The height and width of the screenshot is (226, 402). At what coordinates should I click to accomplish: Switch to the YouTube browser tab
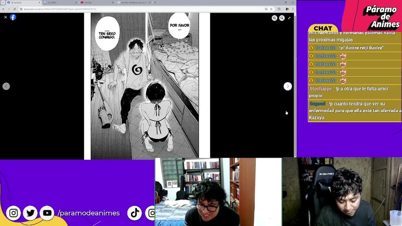coord(97,3)
